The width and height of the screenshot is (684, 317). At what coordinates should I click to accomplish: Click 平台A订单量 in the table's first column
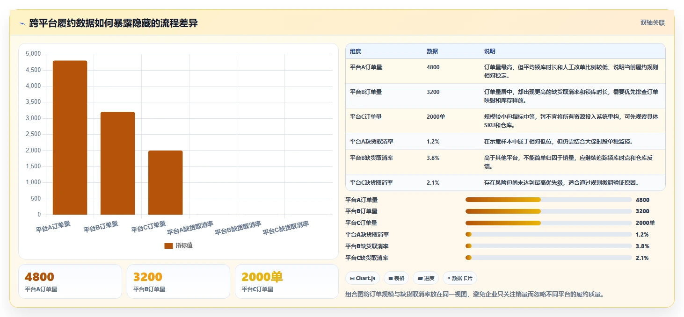coord(366,67)
